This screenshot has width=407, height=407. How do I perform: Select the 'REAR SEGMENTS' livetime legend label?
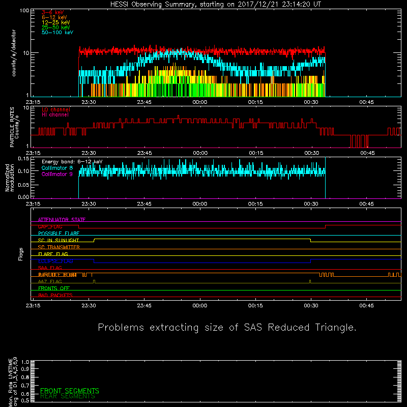(68, 396)
